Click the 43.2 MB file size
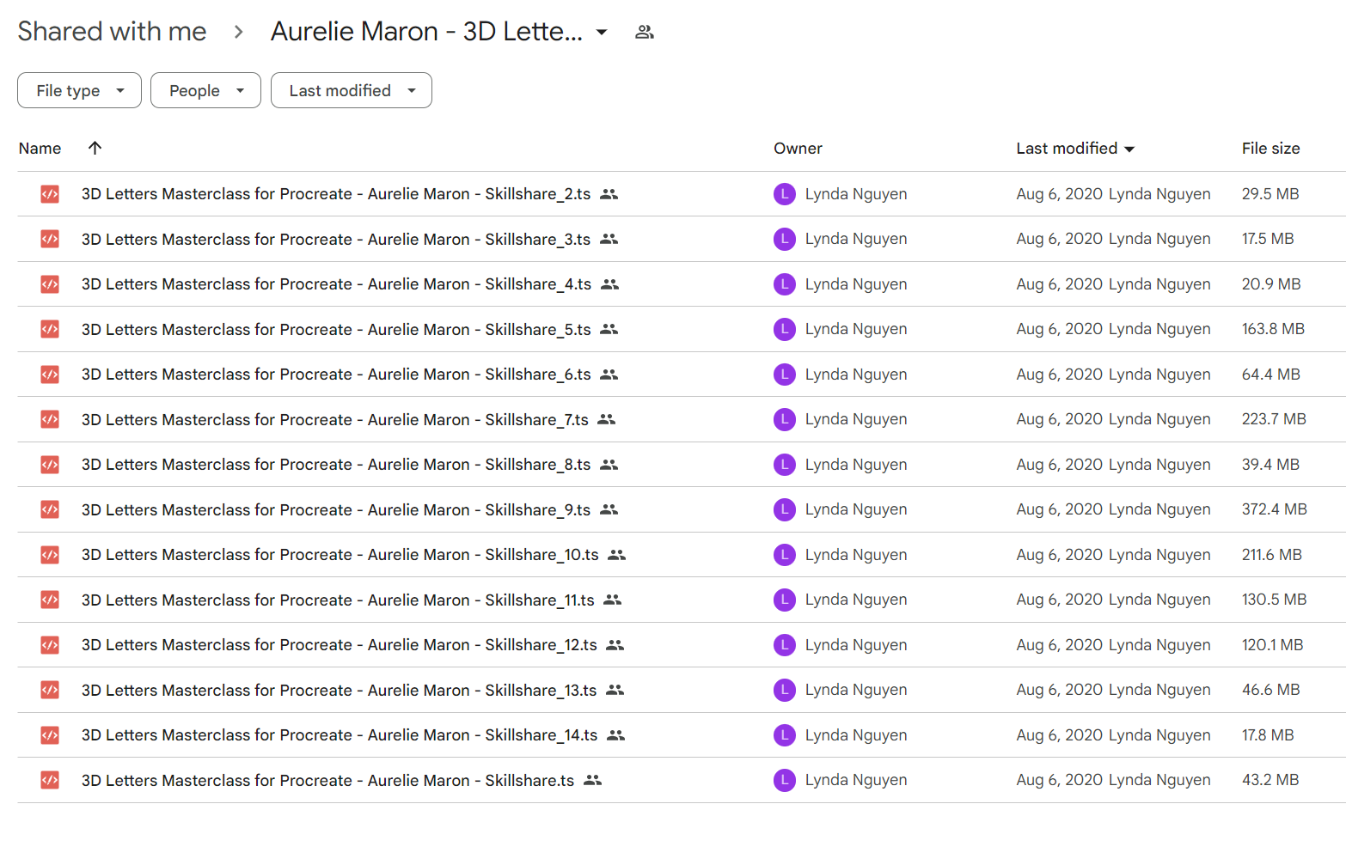The height and width of the screenshot is (865, 1346). point(1270,780)
